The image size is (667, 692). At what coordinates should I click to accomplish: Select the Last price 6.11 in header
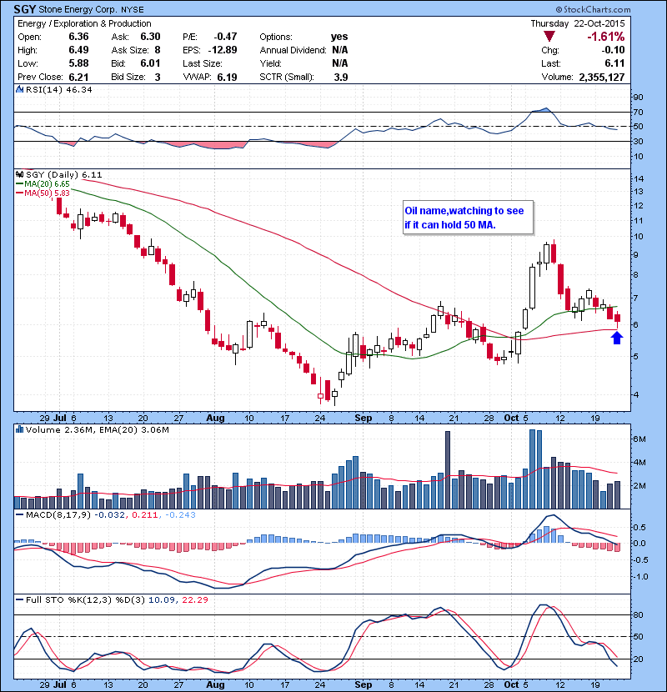[x=615, y=63]
